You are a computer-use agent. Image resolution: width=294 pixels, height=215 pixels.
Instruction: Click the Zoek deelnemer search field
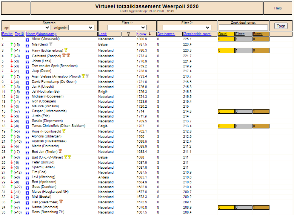click(x=243, y=27)
